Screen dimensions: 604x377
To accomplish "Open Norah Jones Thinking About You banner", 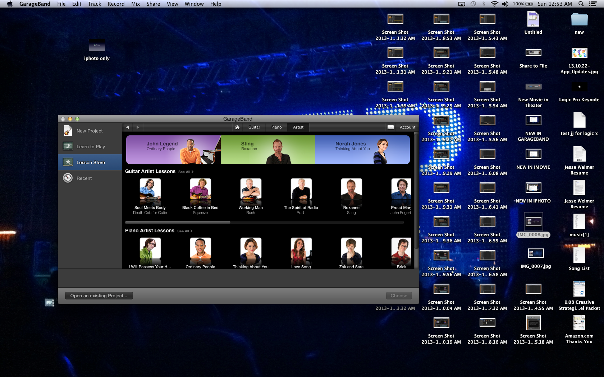I will (x=362, y=150).
